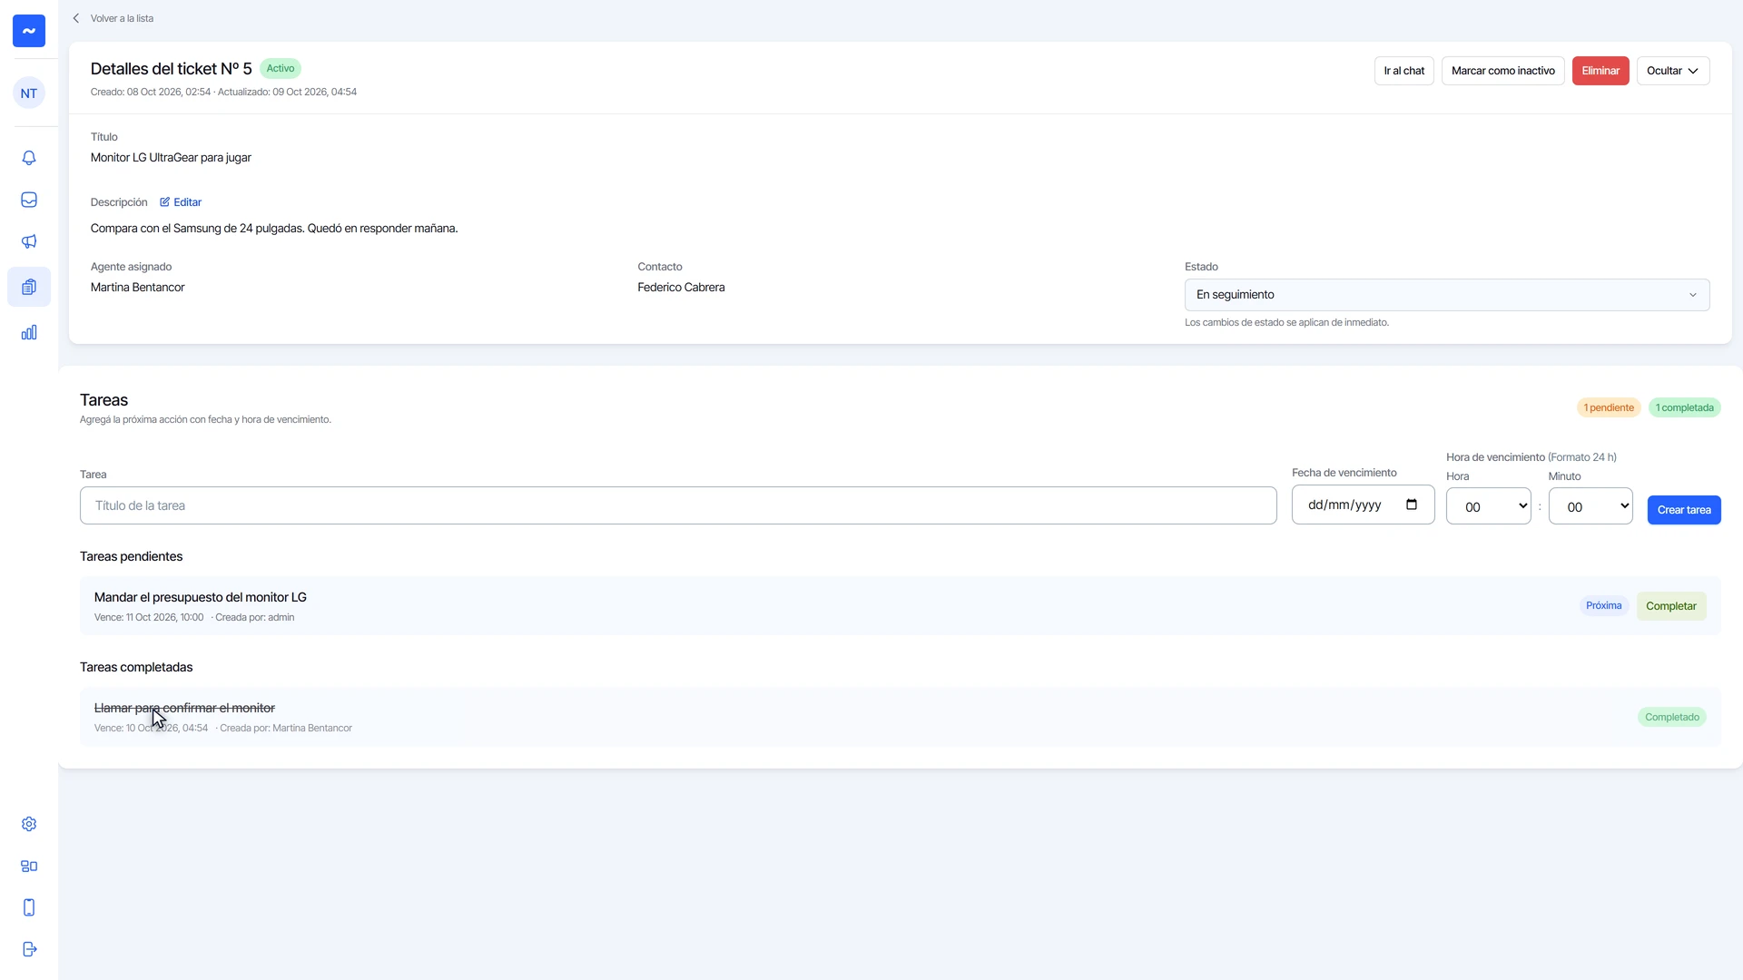Click Volver a la lista link

click(122, 18)
